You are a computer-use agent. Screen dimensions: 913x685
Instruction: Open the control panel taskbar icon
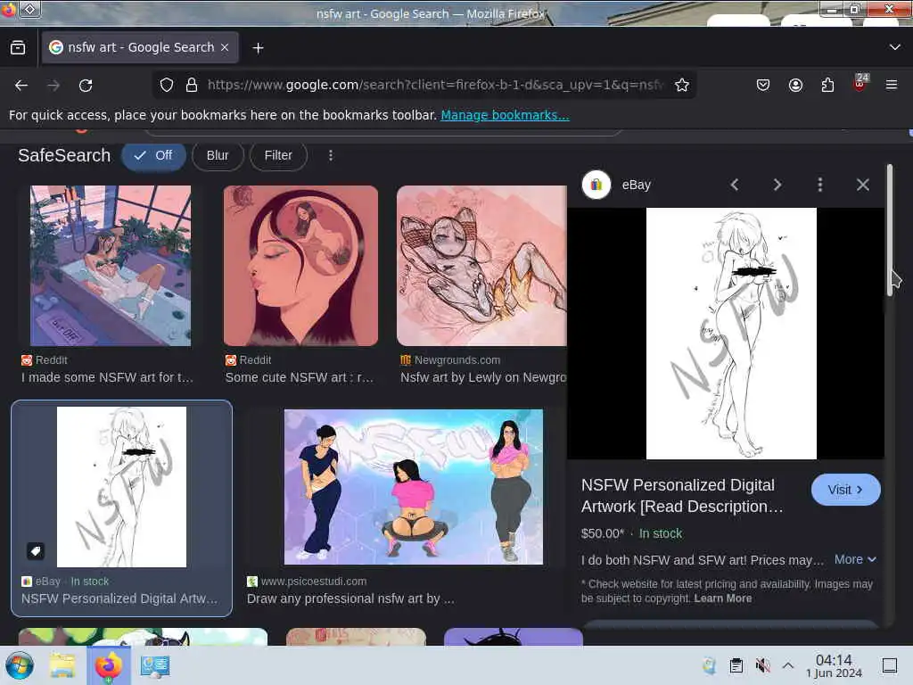tap(155, 665)
